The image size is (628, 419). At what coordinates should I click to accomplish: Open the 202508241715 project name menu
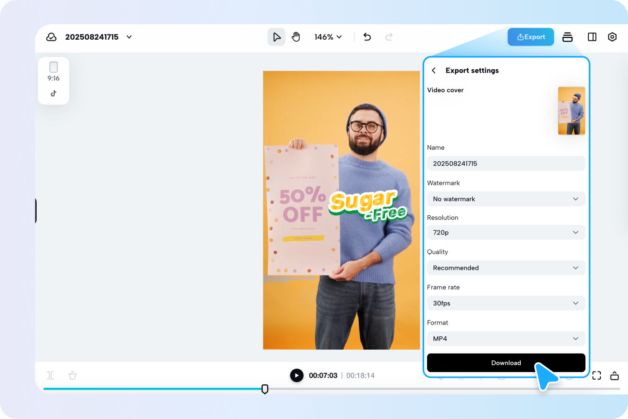click(129, 37)
